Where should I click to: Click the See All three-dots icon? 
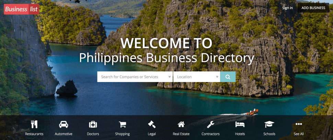coord(299,124)
